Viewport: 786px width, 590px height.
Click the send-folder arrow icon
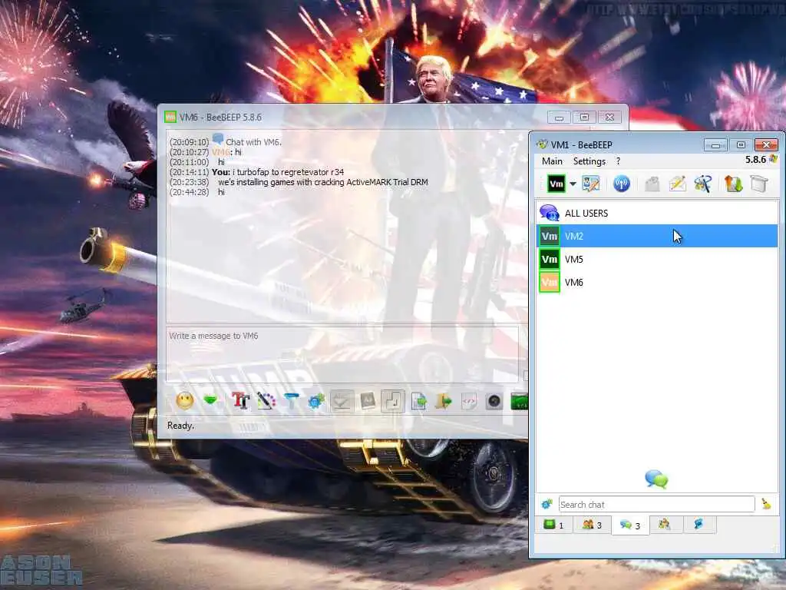click(444, 401)
